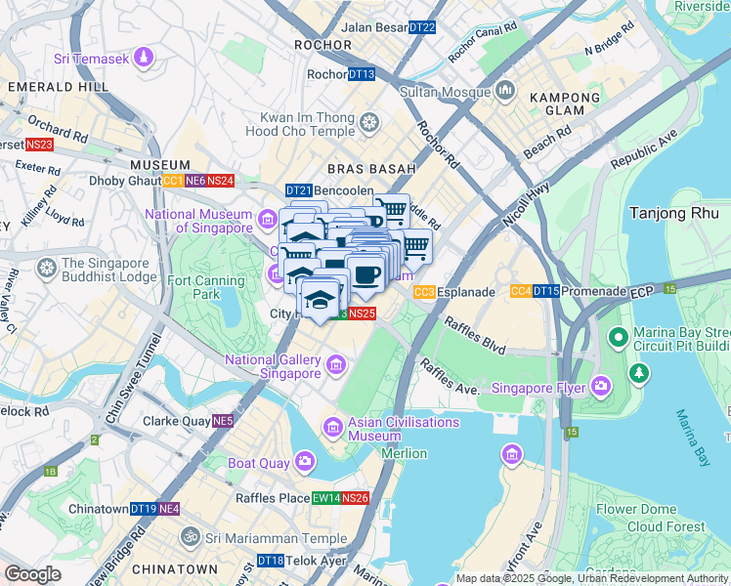Image resolution: width=731 pixels, height=586 pixels.
Task: Select the Dhoby Ghaut station label
Action: point(162,181)
